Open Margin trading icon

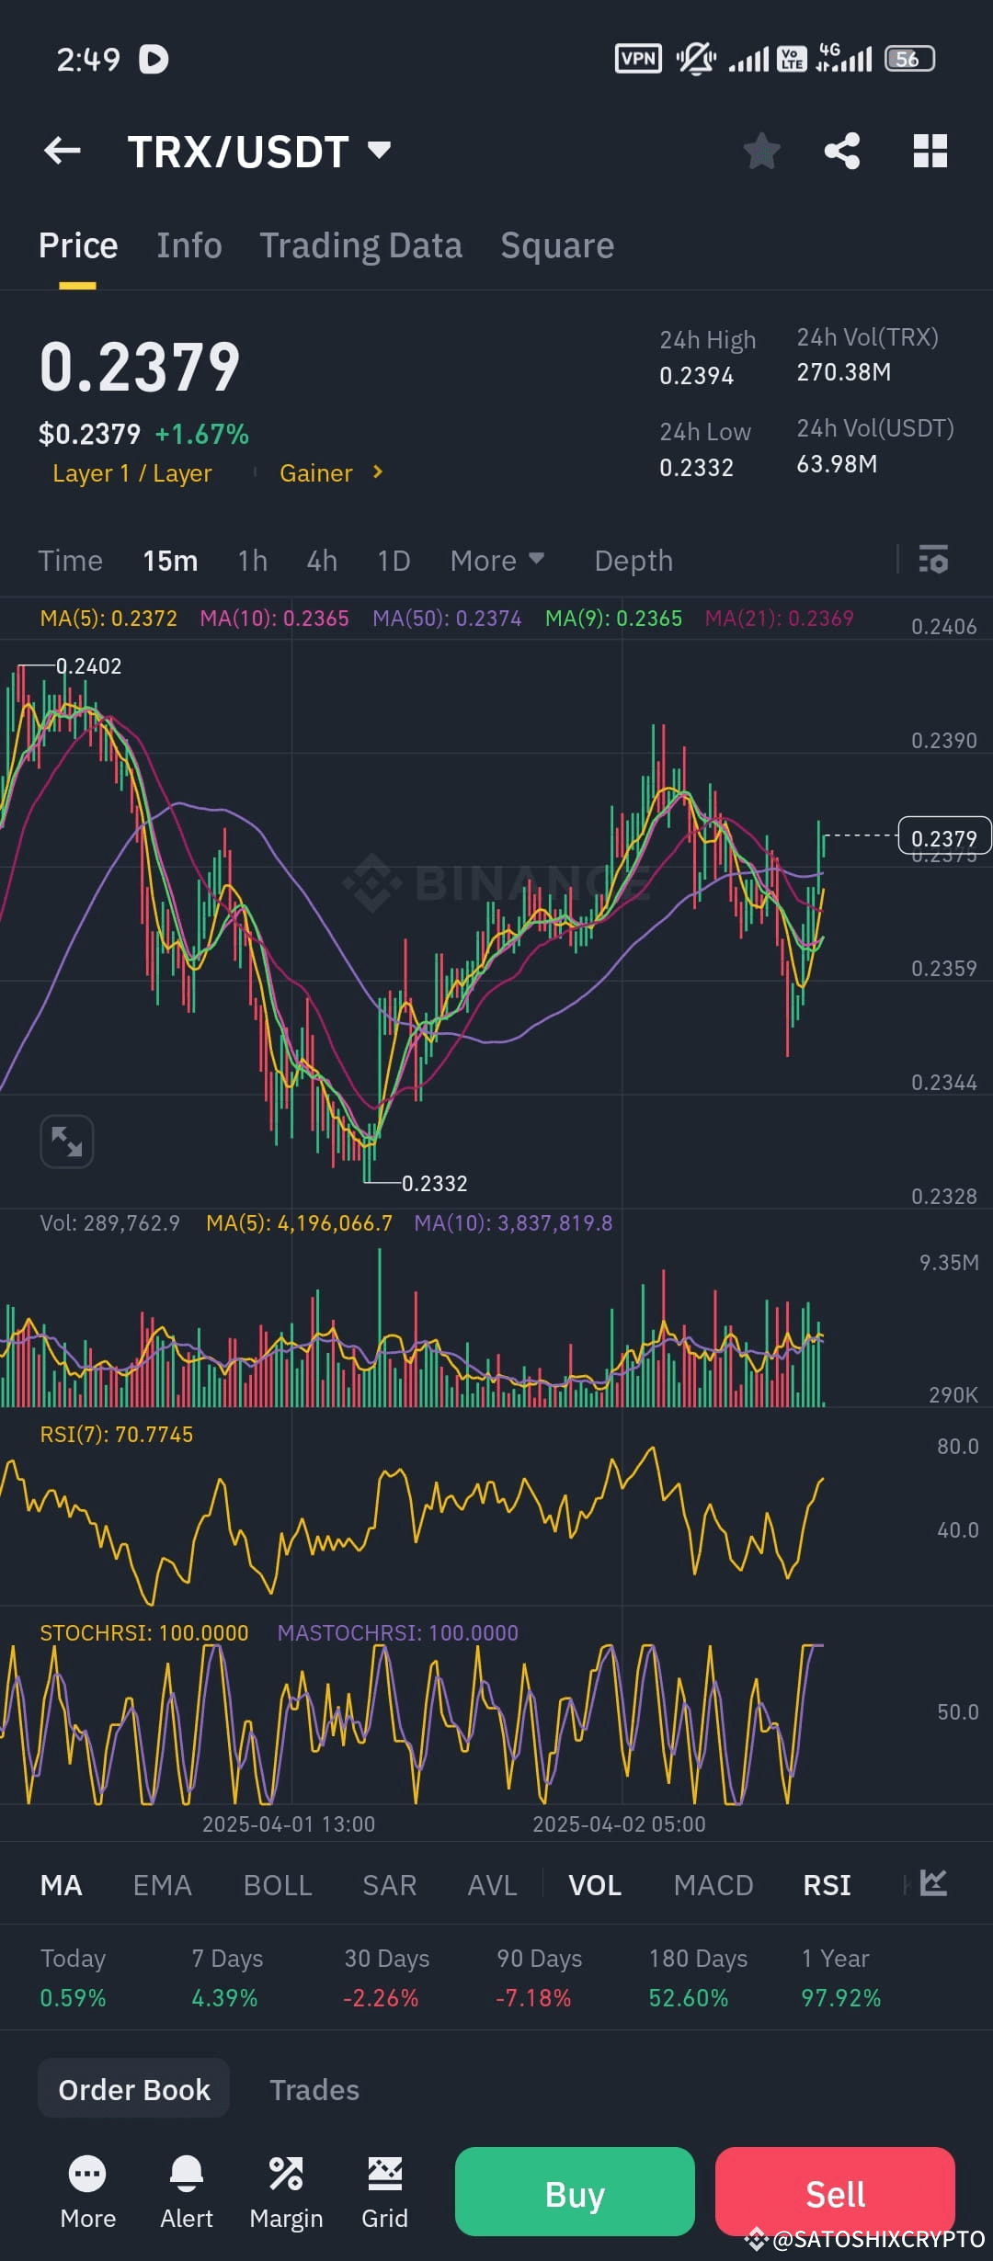click(x=286, y=2193)
